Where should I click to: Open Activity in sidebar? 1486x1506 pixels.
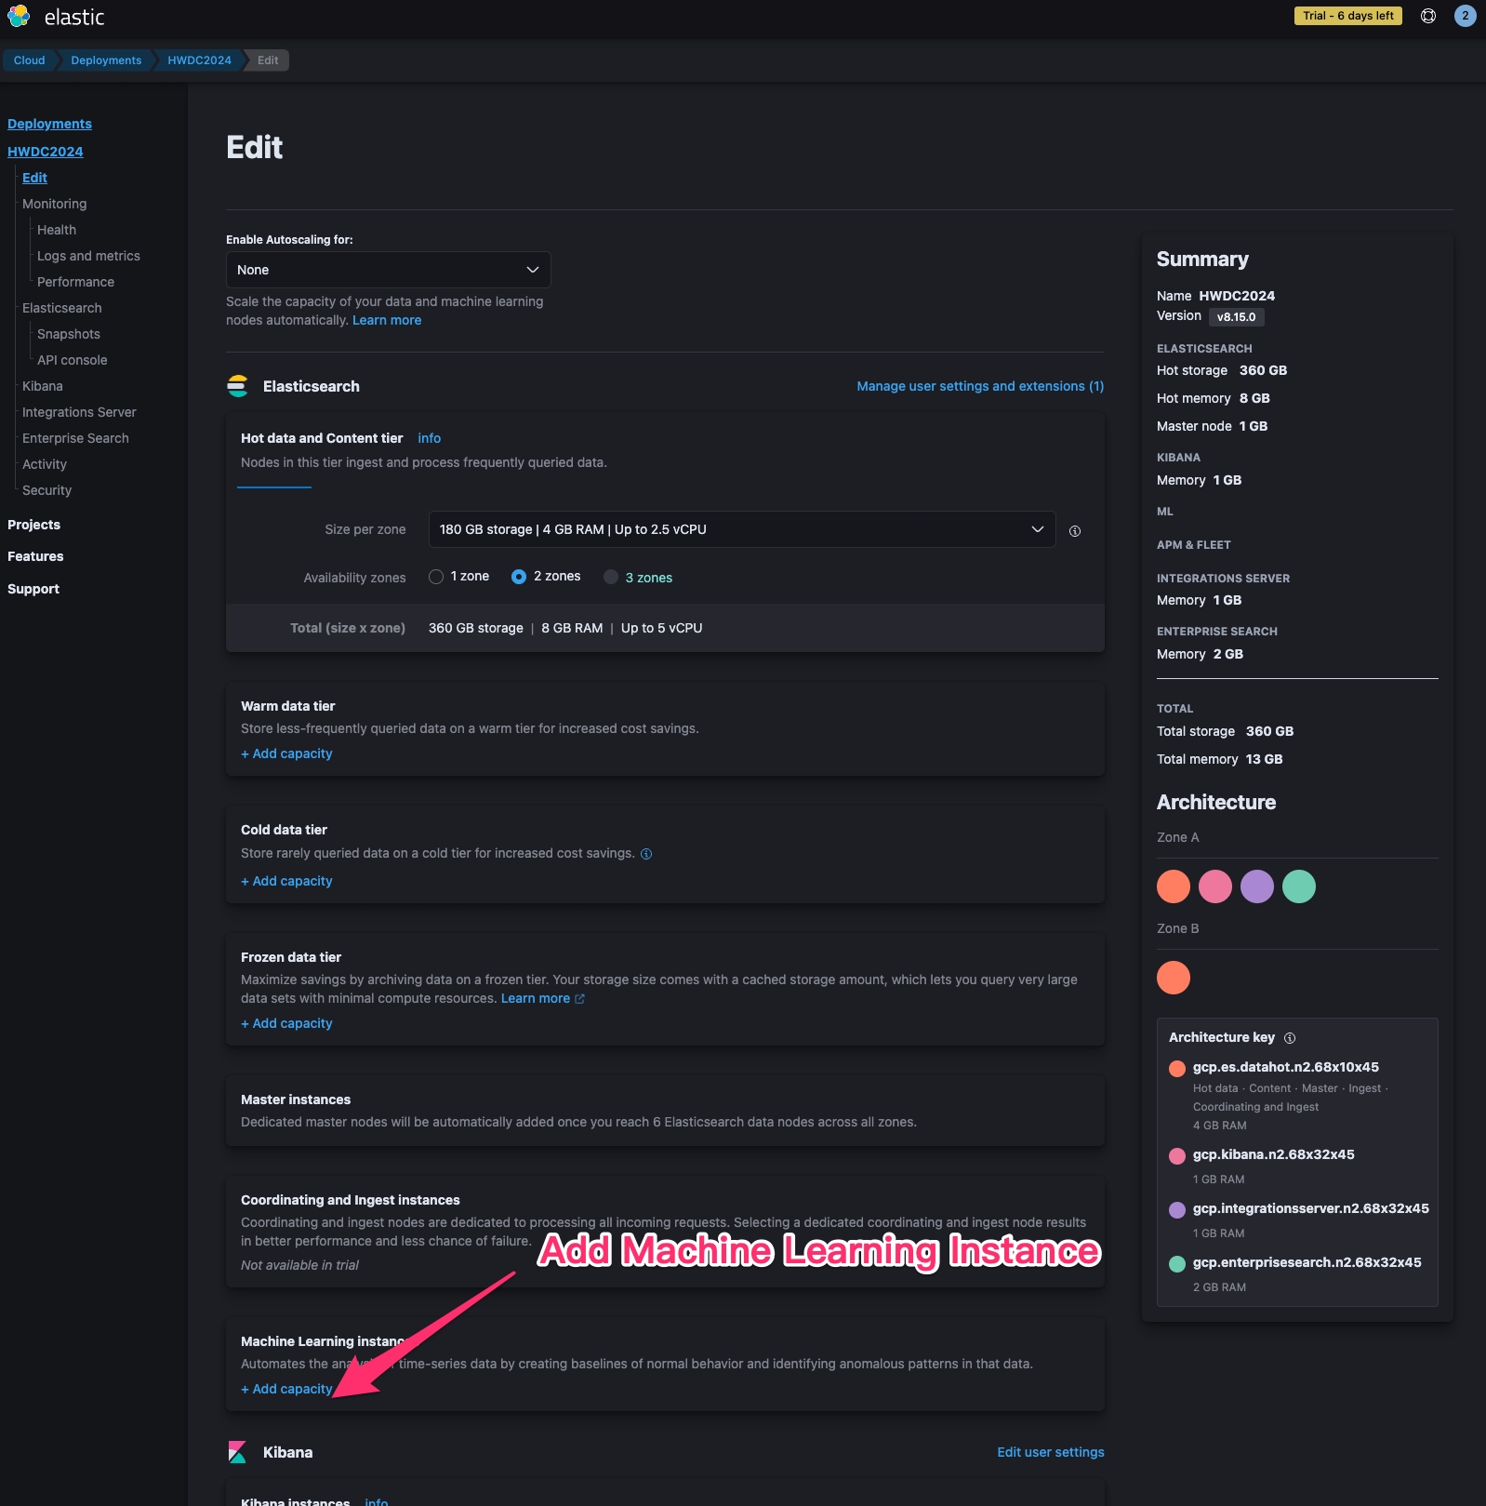pos(45,464)
